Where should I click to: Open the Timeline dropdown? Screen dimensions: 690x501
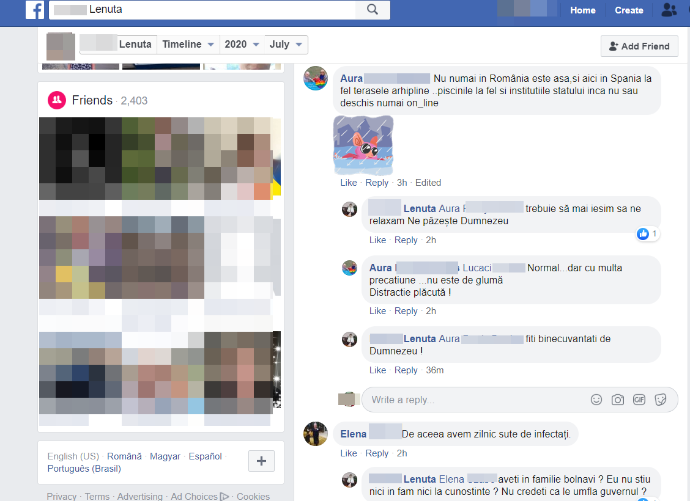pos(188,45)
